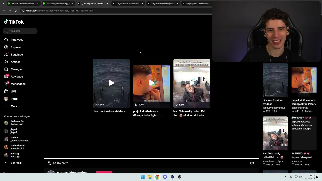
Task: Open variousvideosvarious sidebar author
Action: tap(274, 108)
